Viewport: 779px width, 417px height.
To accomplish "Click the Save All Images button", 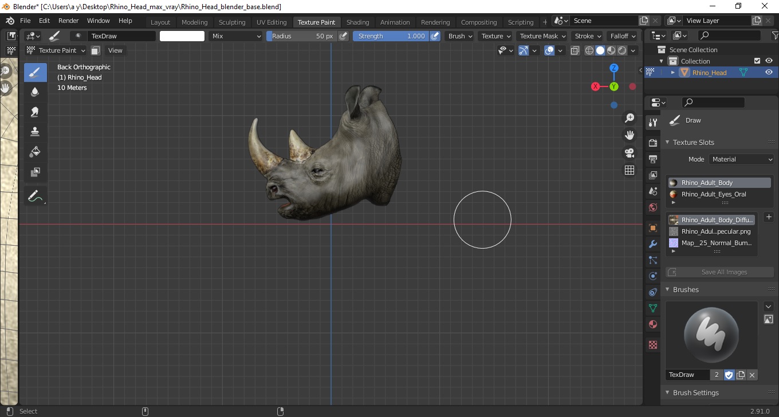I will pos(719,272).
